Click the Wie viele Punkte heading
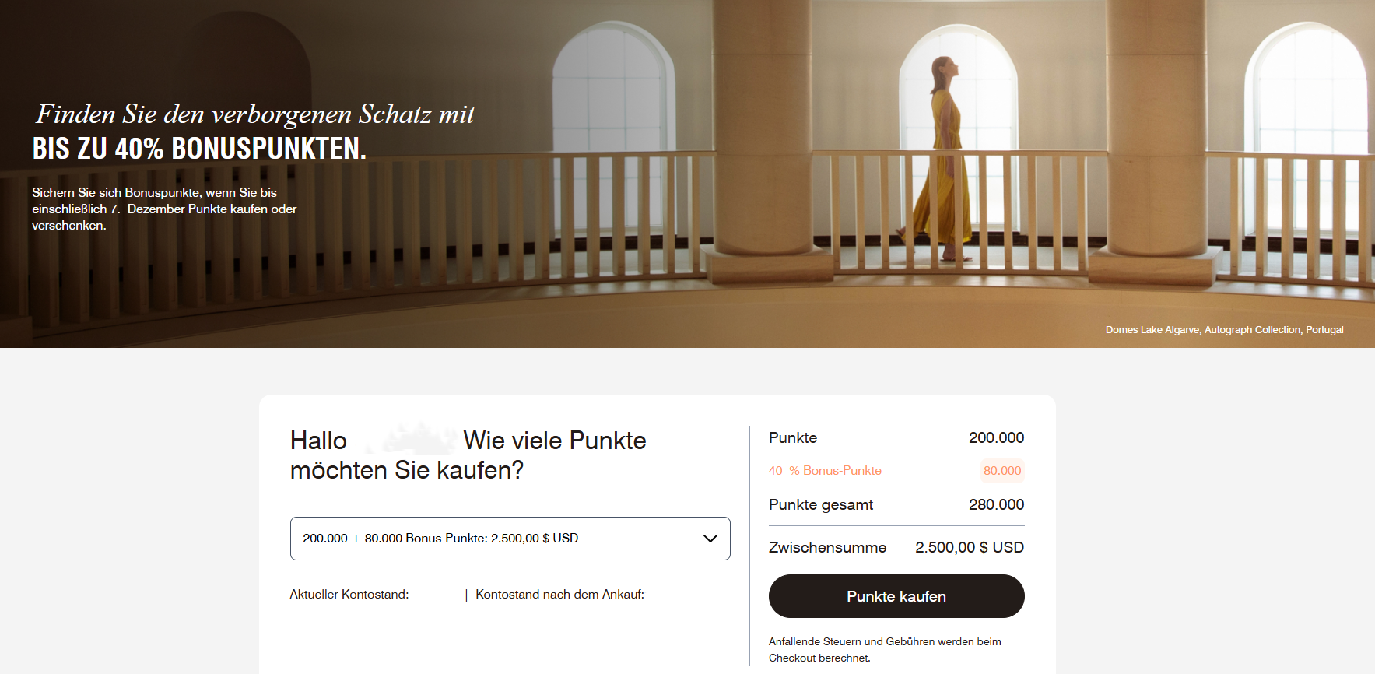 click(x=467, y=454)
